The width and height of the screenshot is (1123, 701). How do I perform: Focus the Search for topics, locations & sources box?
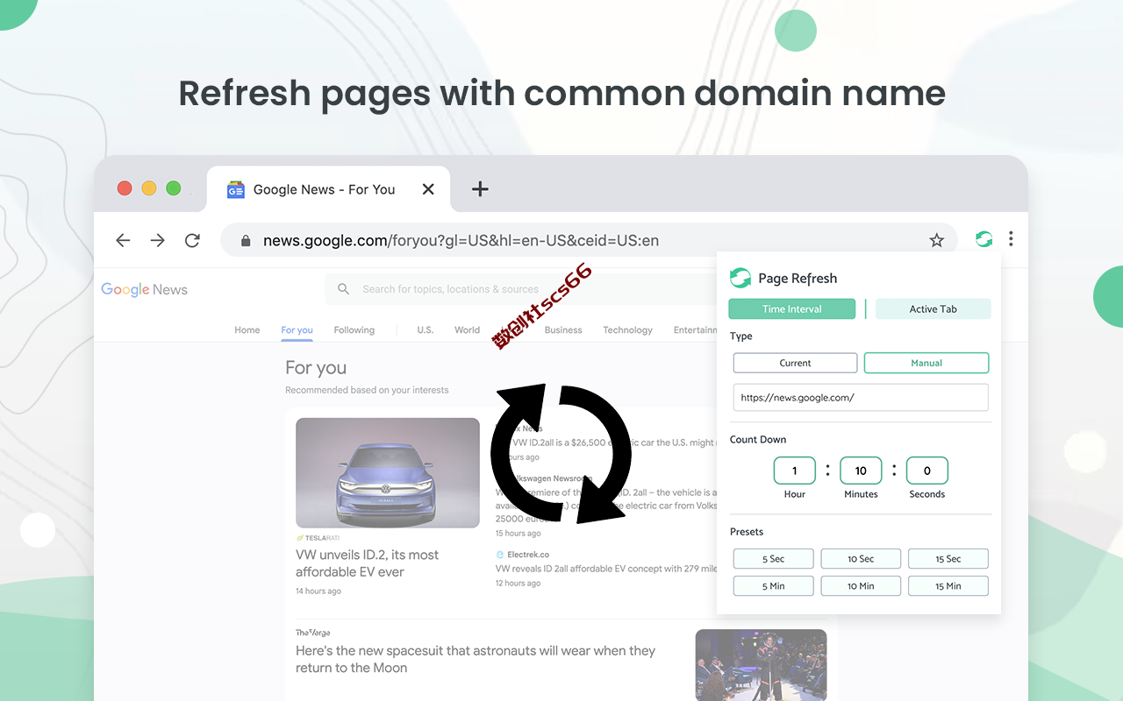522,289
